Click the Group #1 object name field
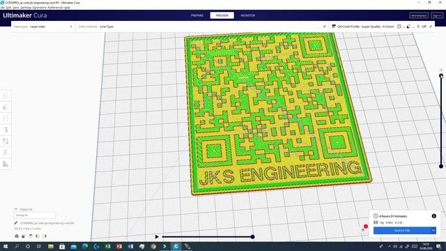This screenshot has width=446, height=251. click(35, 215)
